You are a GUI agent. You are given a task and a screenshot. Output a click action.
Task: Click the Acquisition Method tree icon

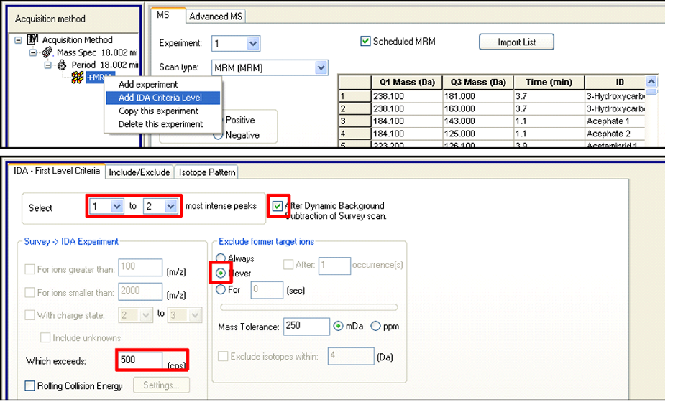(x=32, y=40)
